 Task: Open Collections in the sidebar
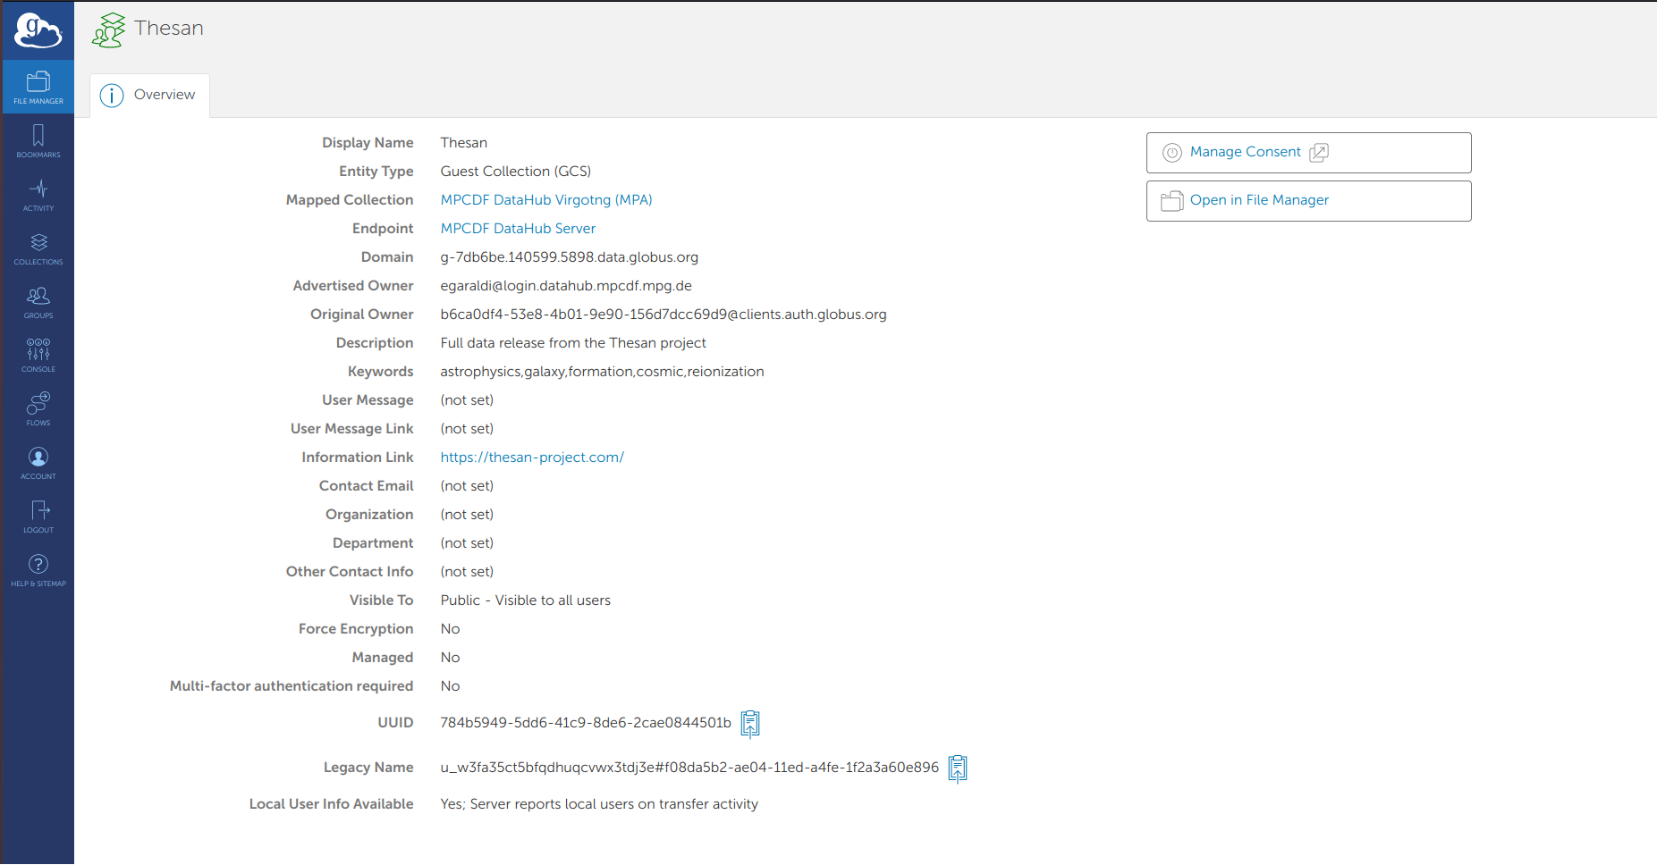click(x=38, y=248)
